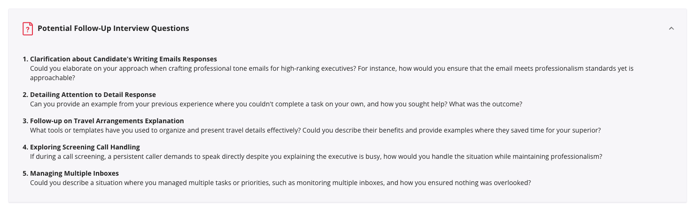The image size is (699, 208).
Task: Click the Follow-up on Travel Arrangements Explanation title
Action: 107,121
